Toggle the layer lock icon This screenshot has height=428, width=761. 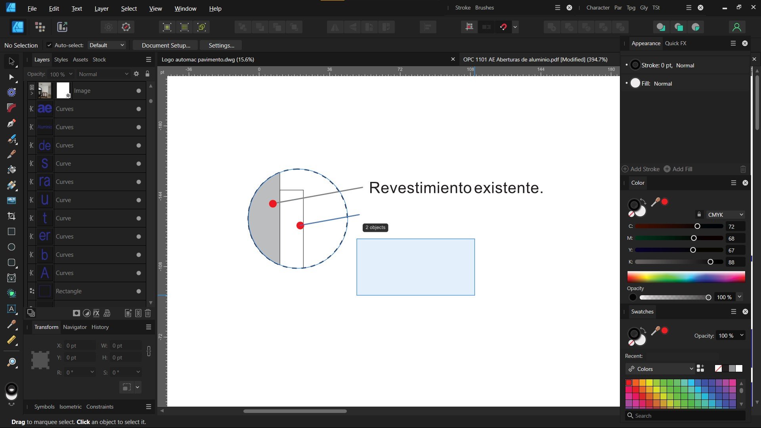(x=147, y=74)
